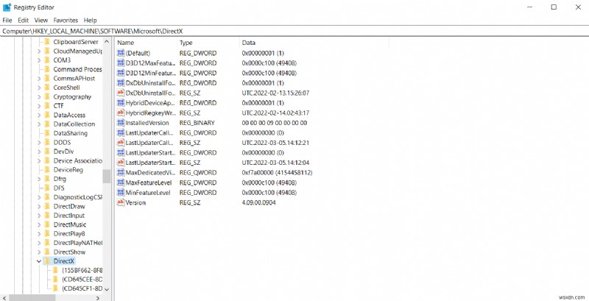
Task: Expand the CloudManagedUp key
Action: tap(39, 51)
